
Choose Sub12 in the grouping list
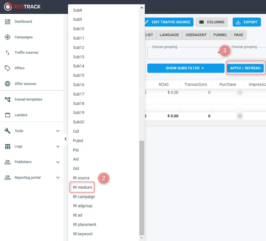coord(79,47)
